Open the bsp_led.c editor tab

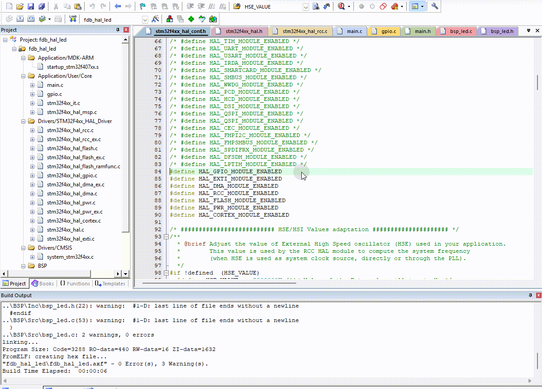[456, 31]
